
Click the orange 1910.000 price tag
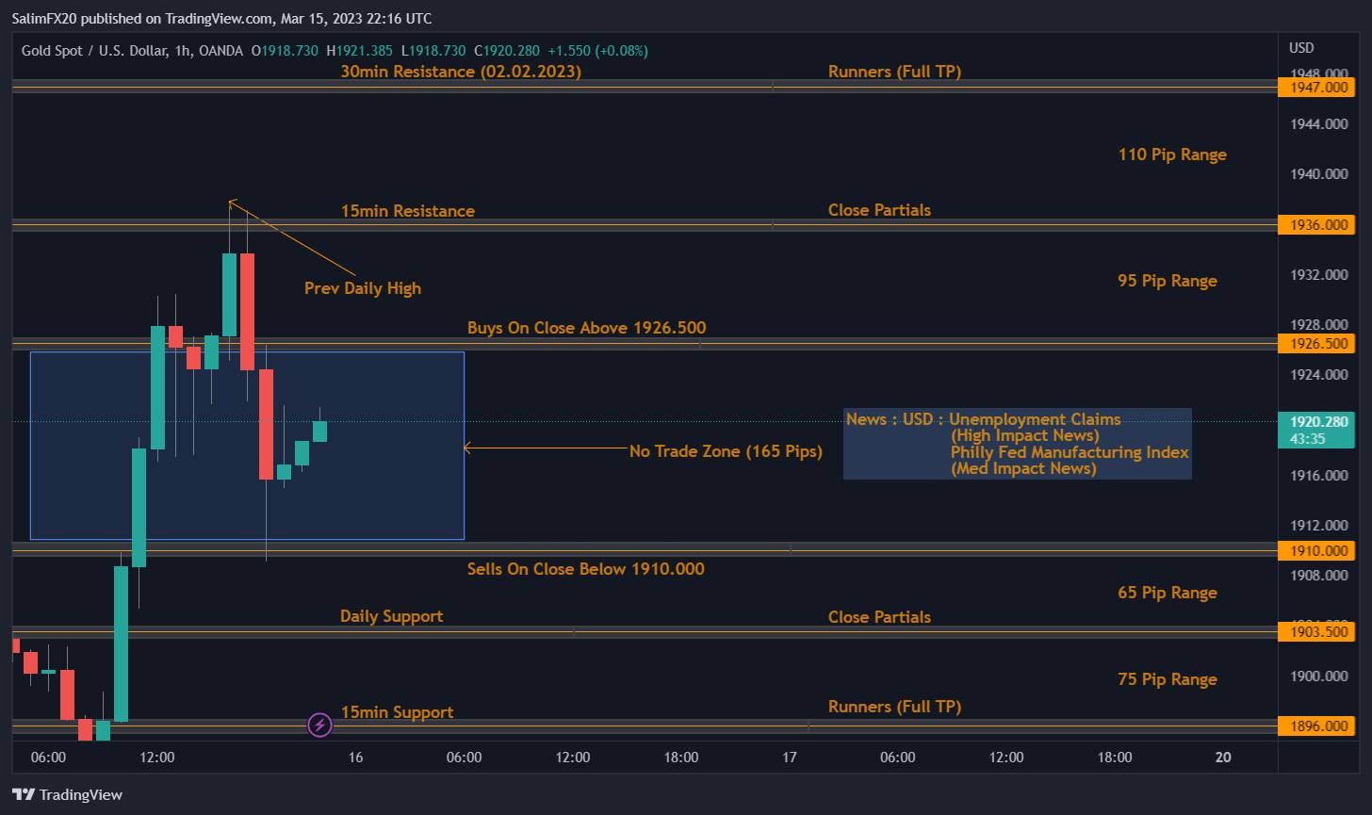coord(1316,550)
